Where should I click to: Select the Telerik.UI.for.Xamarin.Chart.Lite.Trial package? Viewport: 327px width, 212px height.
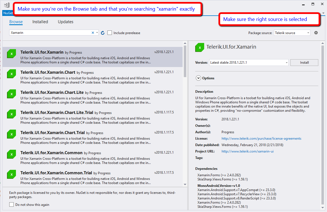point(92,117)
